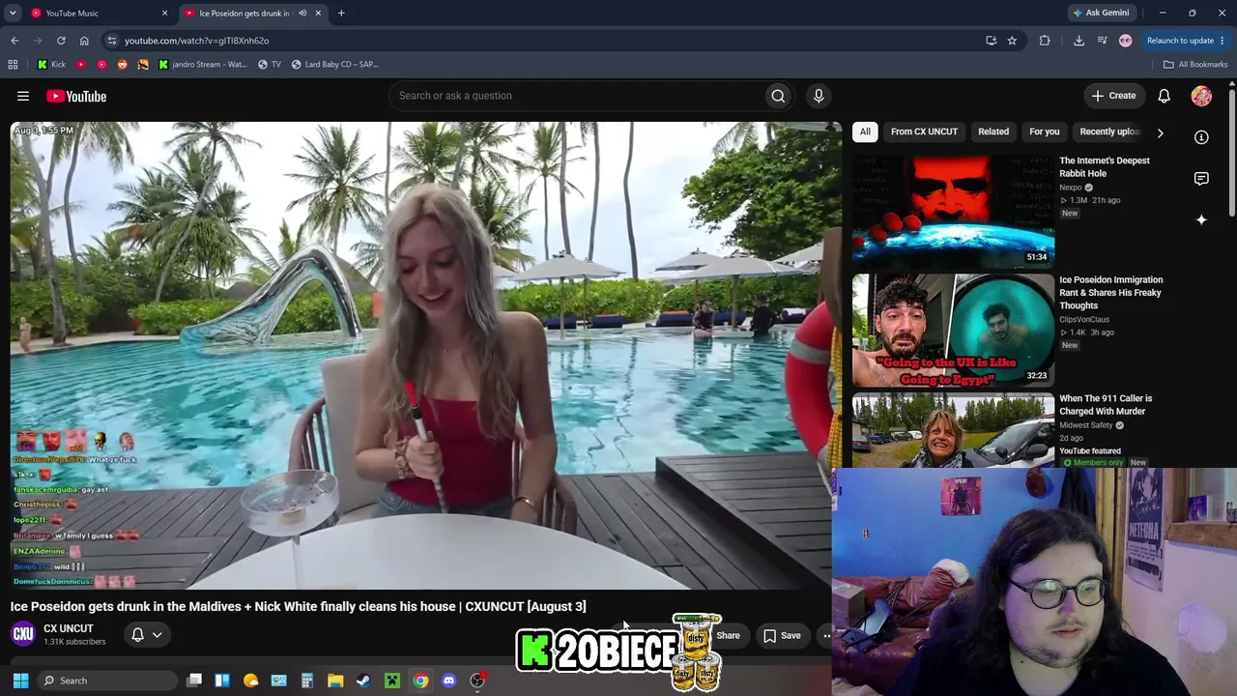Click the YouTube search input field
This screenshot has width=1237, height=696.
(576, 96)
